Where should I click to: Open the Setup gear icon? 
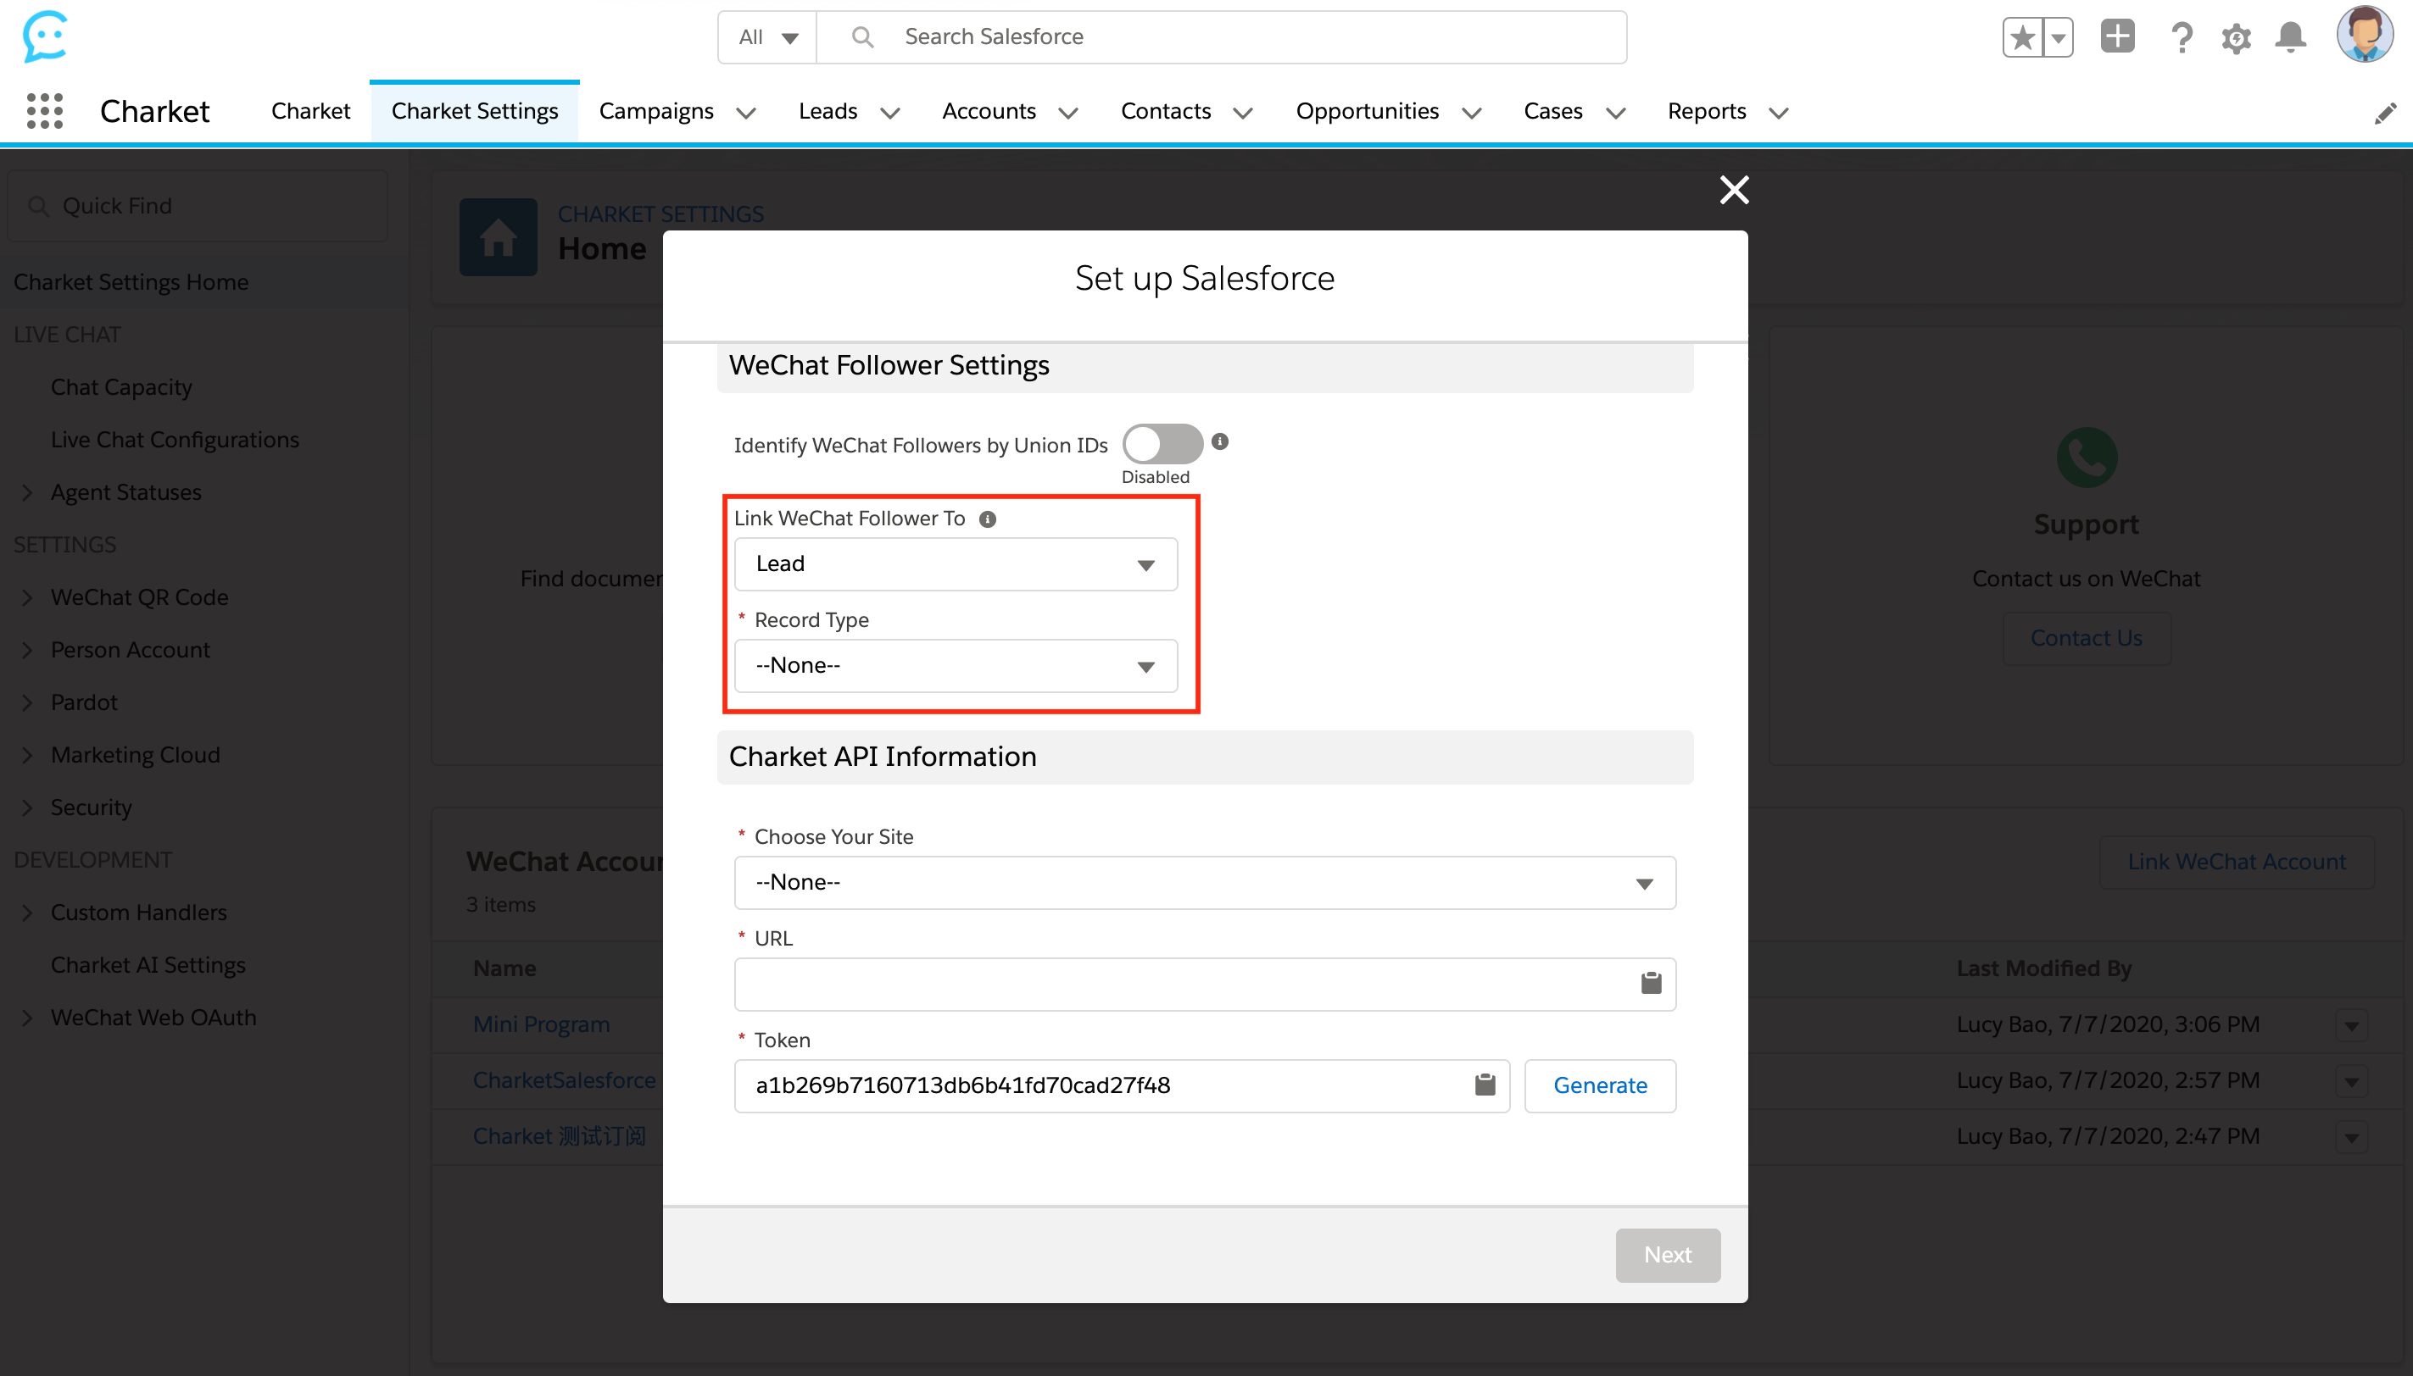pos(2236,38)
